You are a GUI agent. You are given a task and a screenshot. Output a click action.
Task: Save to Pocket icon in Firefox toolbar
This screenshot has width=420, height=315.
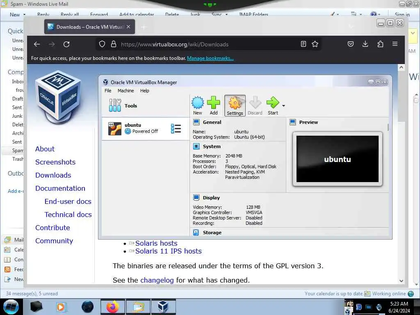[351, 44]
